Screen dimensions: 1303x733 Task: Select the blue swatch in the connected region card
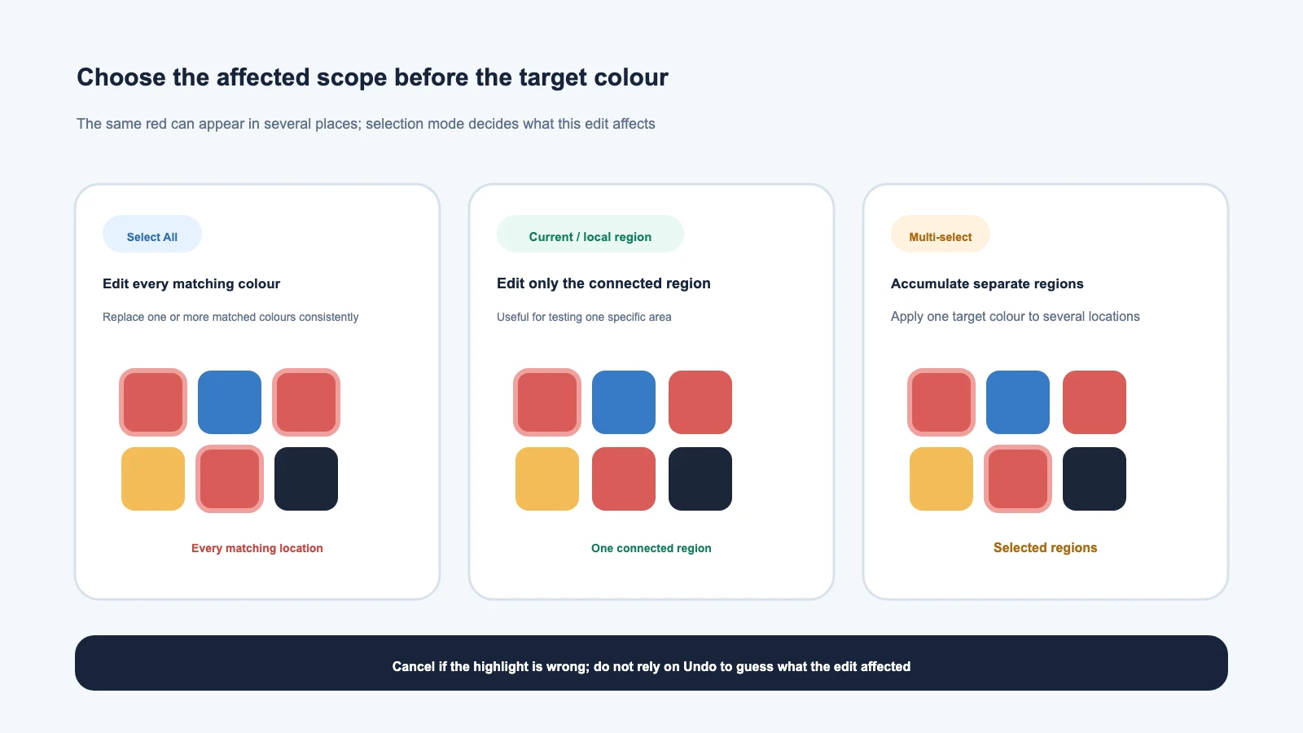click(x=624, y=402)
